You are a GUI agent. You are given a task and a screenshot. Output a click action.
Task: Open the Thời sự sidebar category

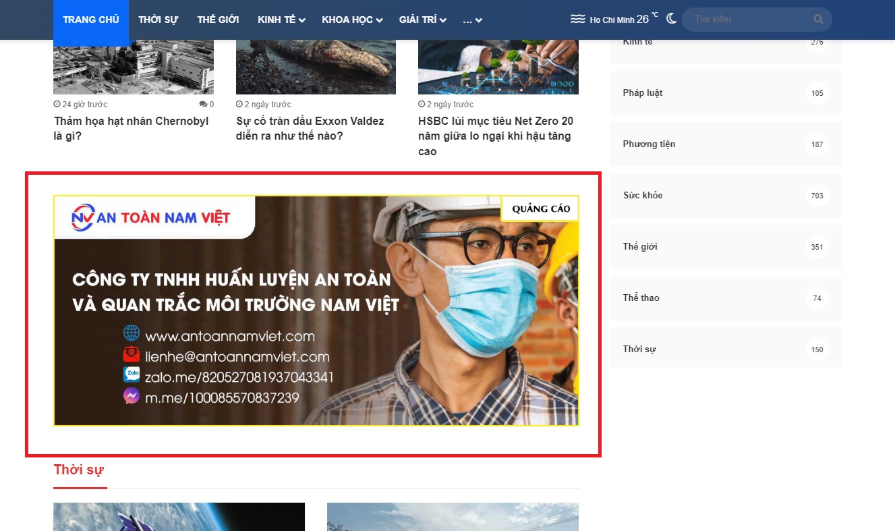pos(726,350)
